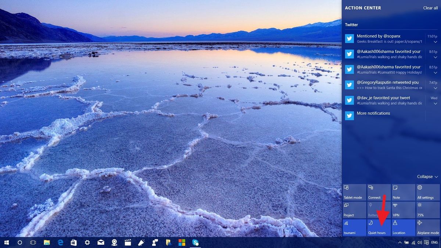Screen dimensions: 441x248
Task: Clear all Action Center notifications
Action: tap(430, 8)
